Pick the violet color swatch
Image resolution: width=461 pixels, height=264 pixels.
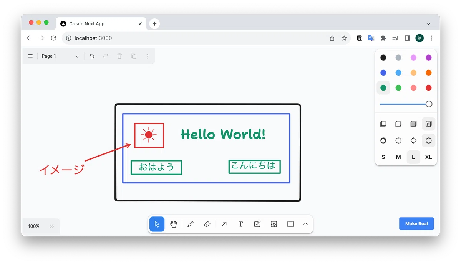[x=429, y=58]
